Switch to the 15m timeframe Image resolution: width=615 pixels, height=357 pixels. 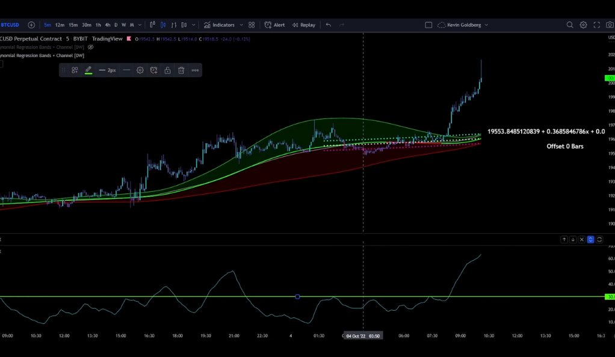point(73,25)
